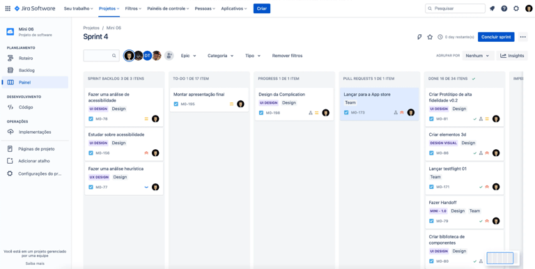Click task type checkbox icon on M0-79

point(431,221)
